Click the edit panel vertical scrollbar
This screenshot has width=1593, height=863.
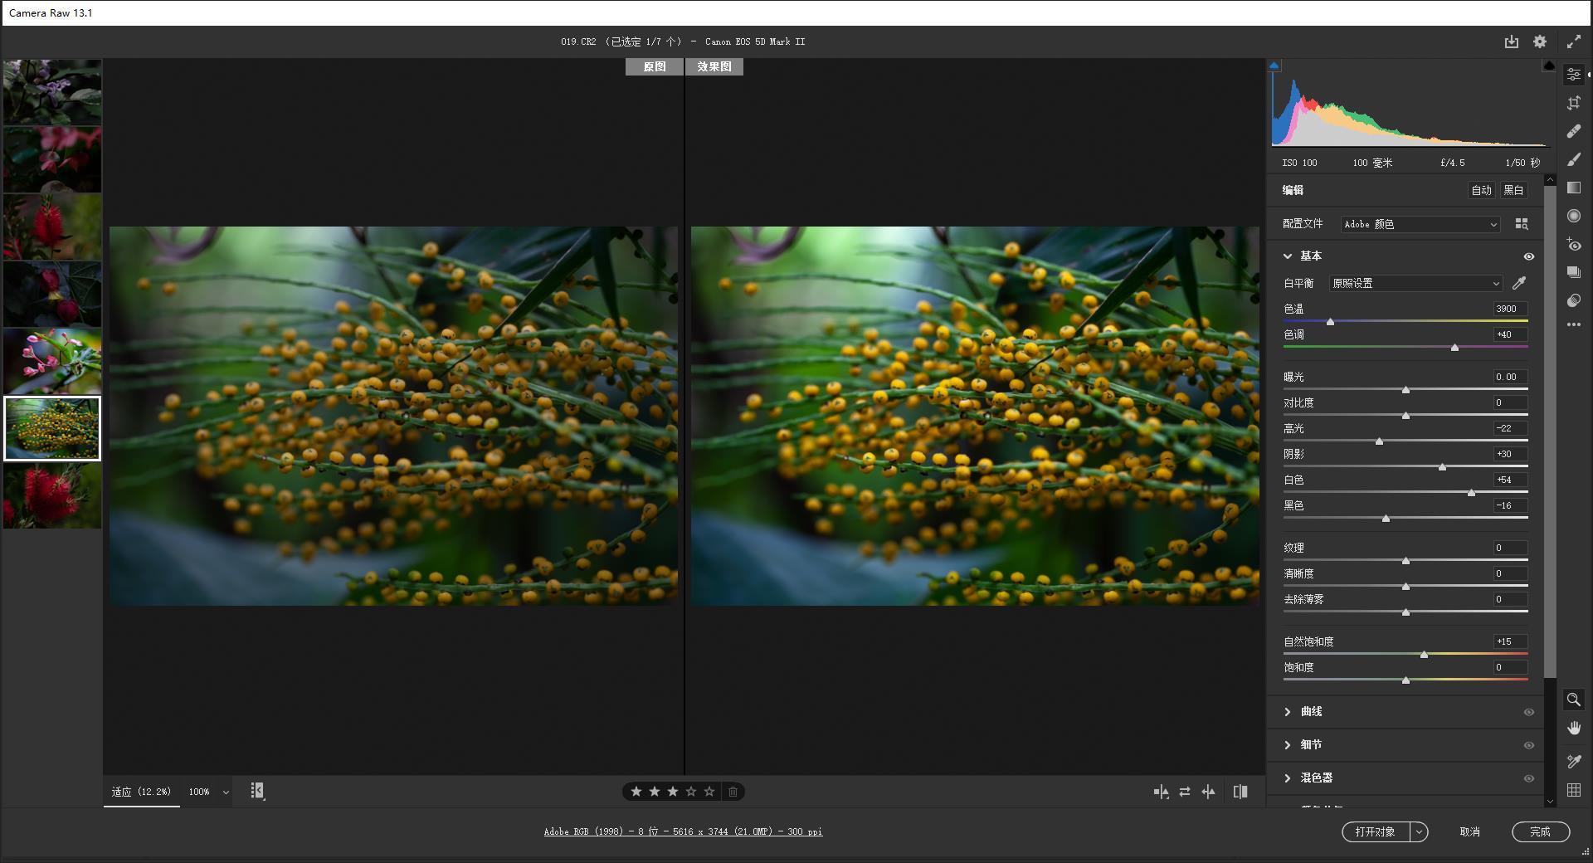pos(1549,431)
